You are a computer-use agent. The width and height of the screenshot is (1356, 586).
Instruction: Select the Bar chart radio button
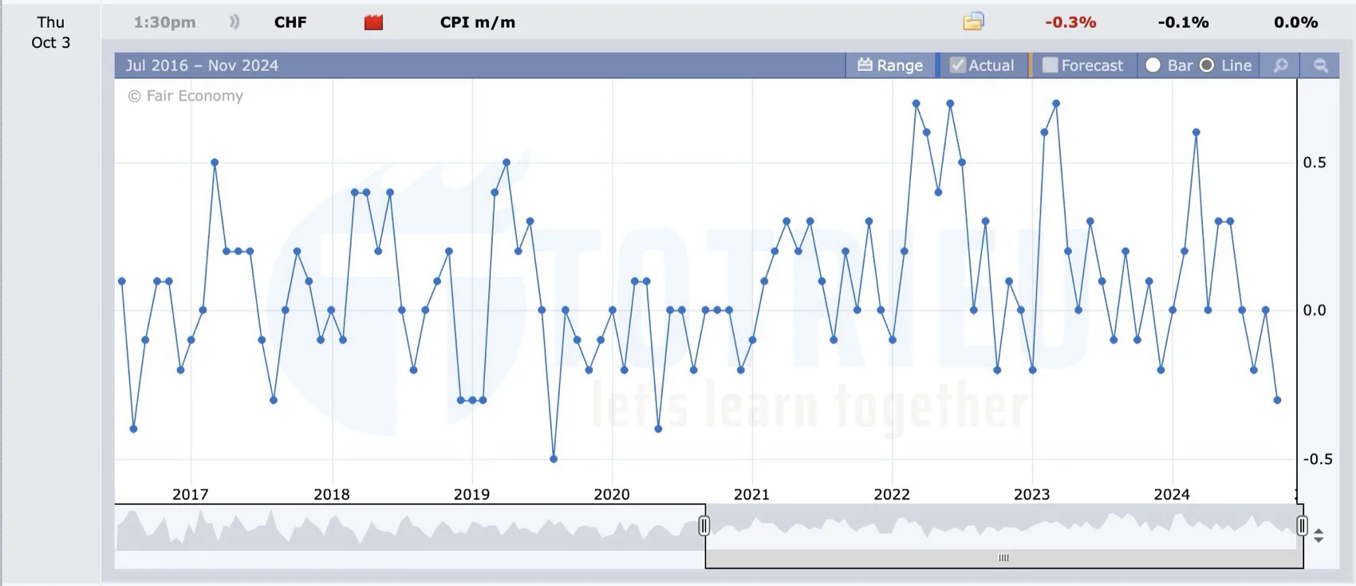[1153, 65]
